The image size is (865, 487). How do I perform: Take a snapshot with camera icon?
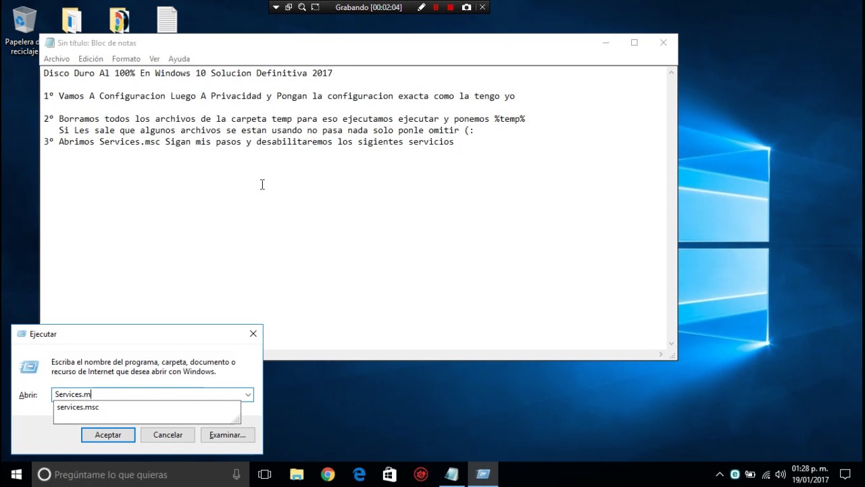[466, 7]
